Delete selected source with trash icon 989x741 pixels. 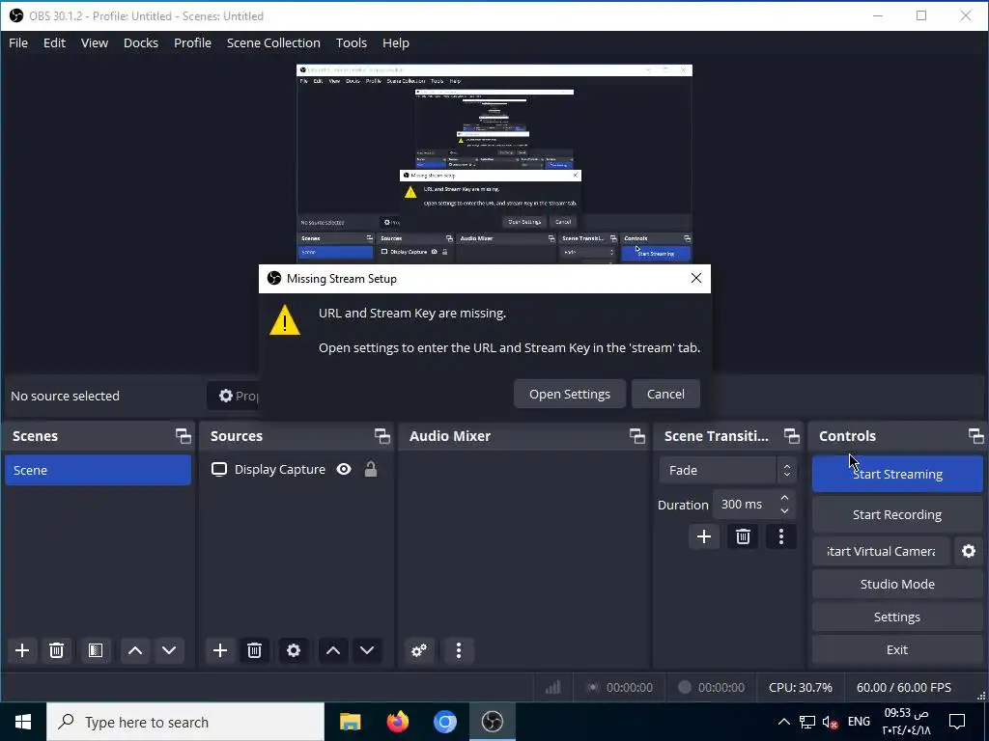click(254, 650)
